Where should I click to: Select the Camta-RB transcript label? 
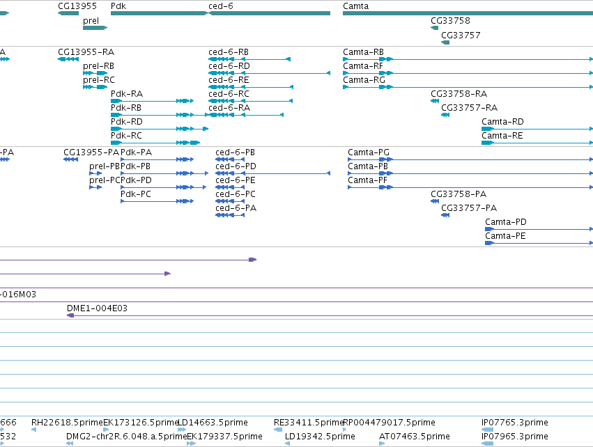[364, 52]
